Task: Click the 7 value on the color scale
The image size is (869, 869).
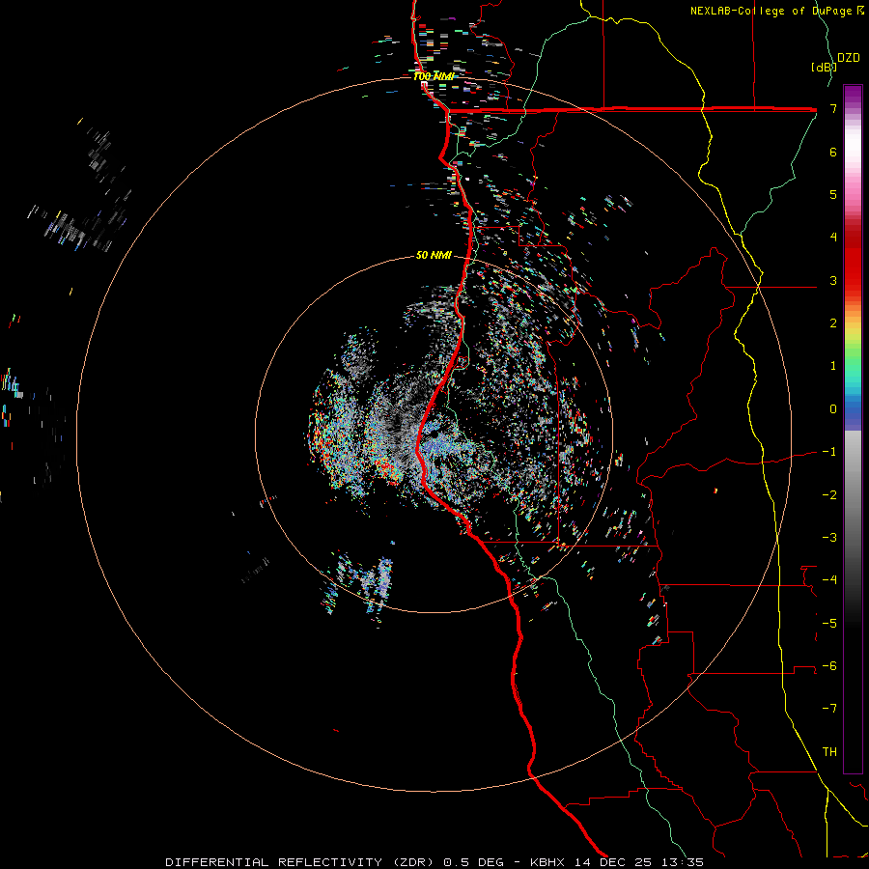Action: [x=833, y=108]
